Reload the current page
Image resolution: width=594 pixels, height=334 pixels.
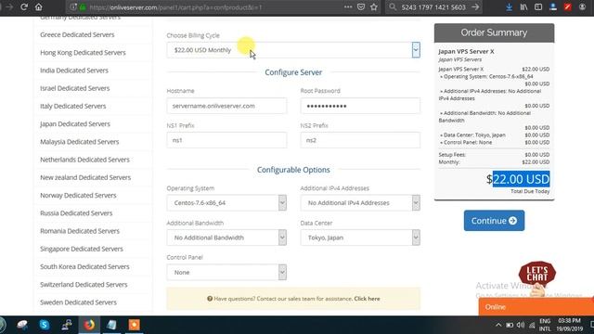tap(24, 6)
